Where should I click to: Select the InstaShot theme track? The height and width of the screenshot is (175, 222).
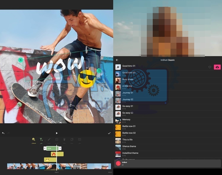point(130,154)
